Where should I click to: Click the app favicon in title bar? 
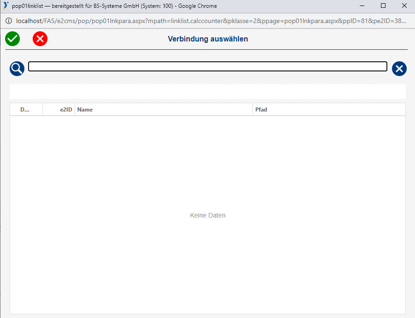6,6
